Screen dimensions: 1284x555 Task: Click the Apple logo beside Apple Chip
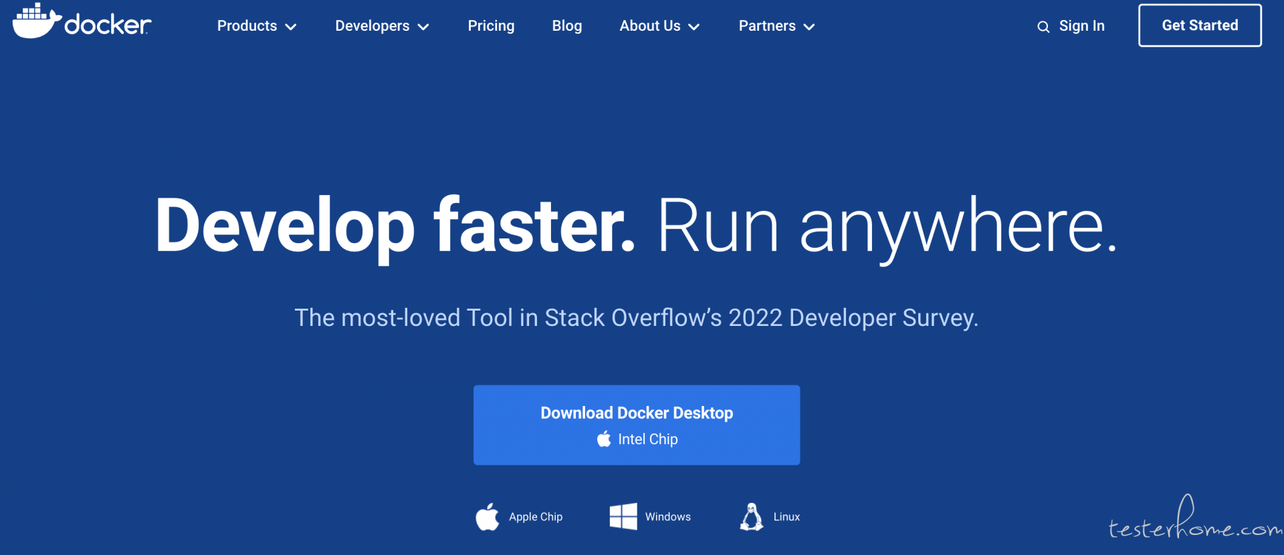tap(488, 516)
